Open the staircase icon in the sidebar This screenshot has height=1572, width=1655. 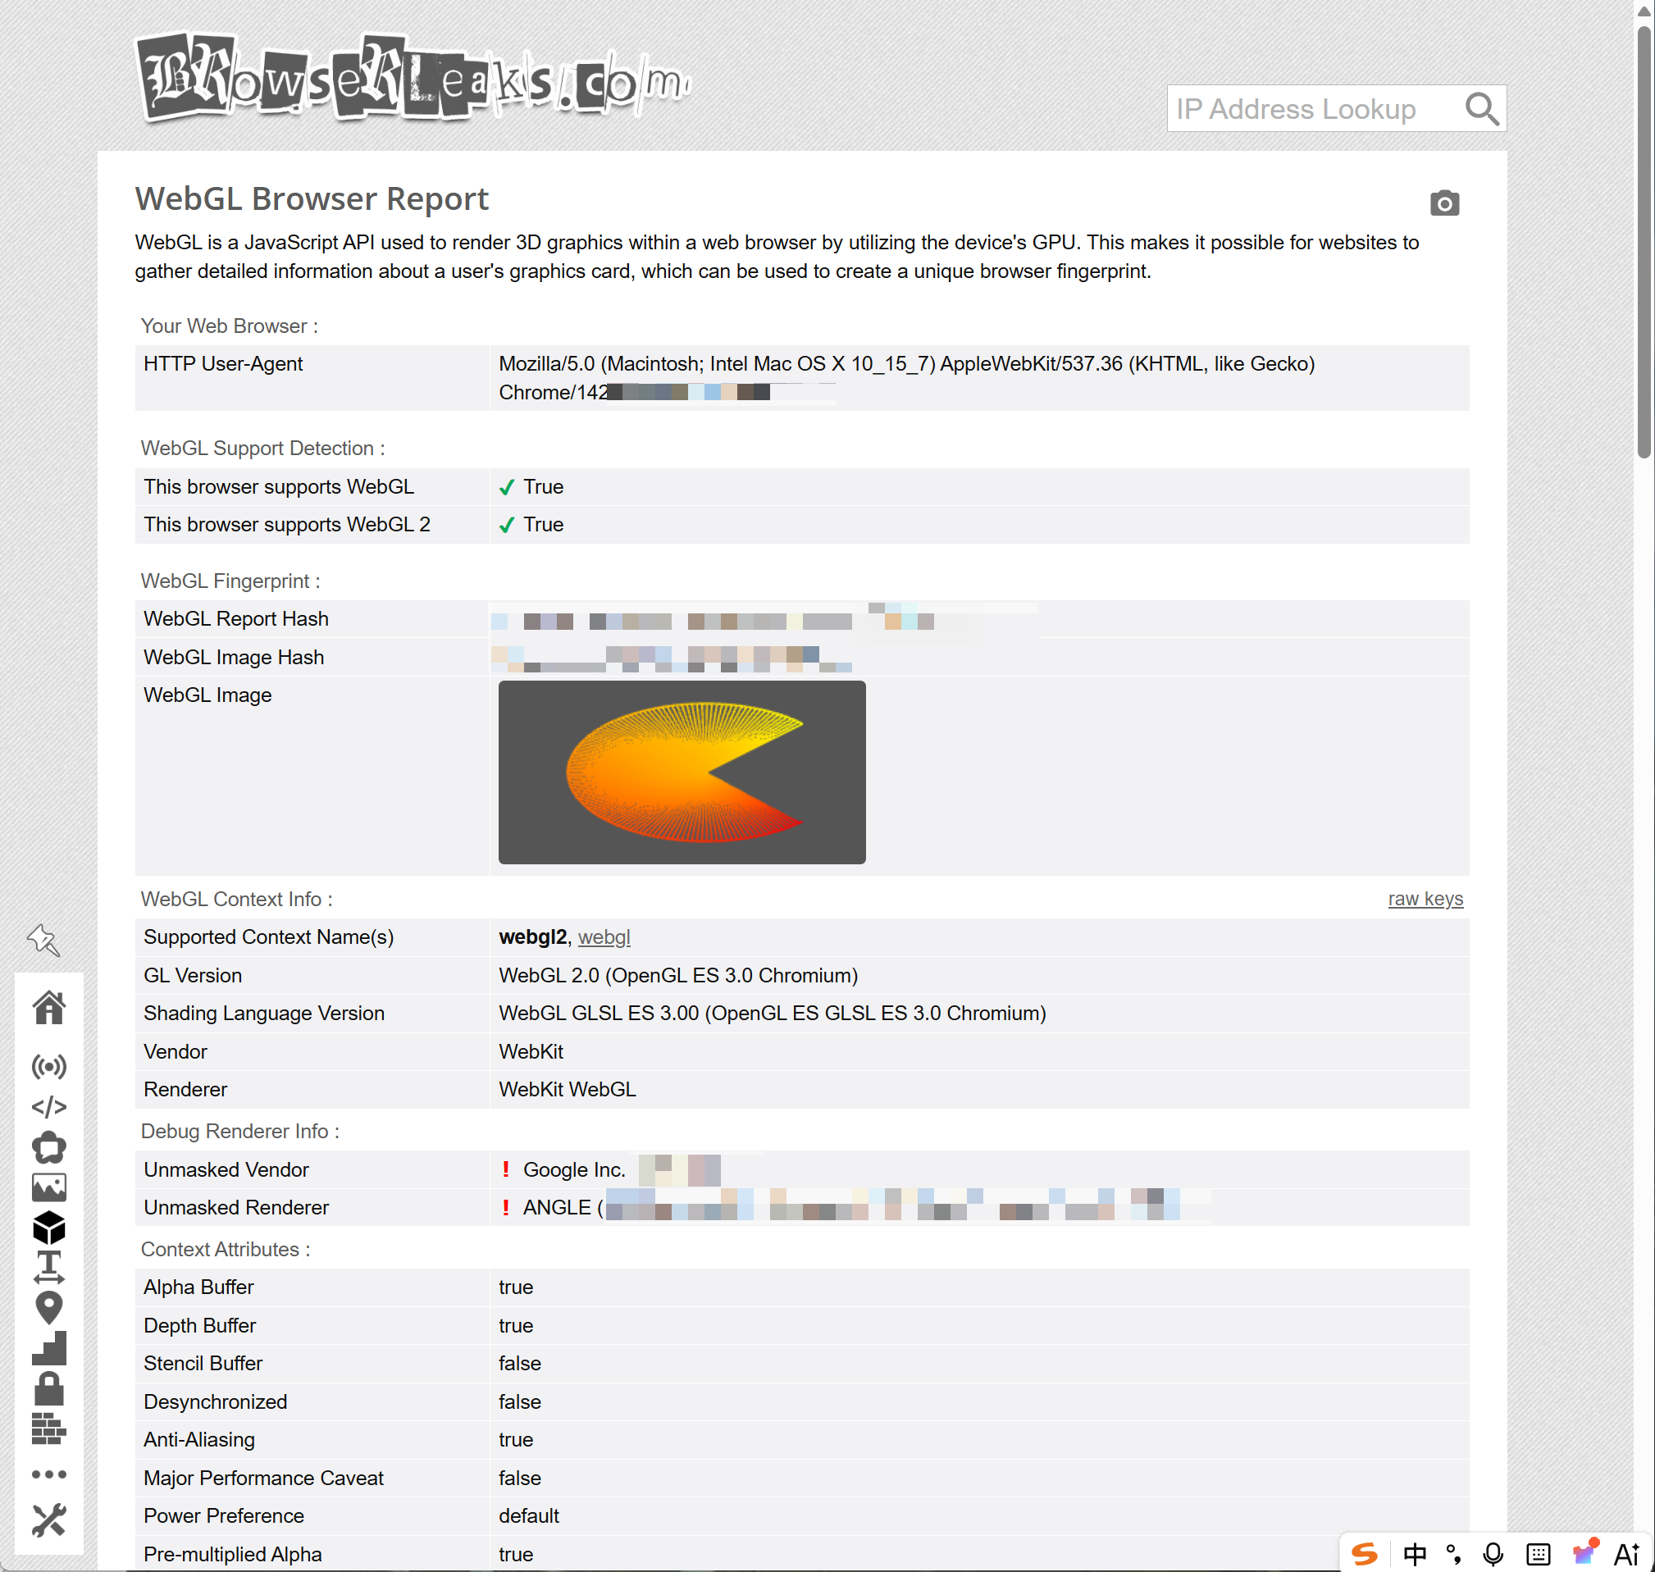point(48,1348)
